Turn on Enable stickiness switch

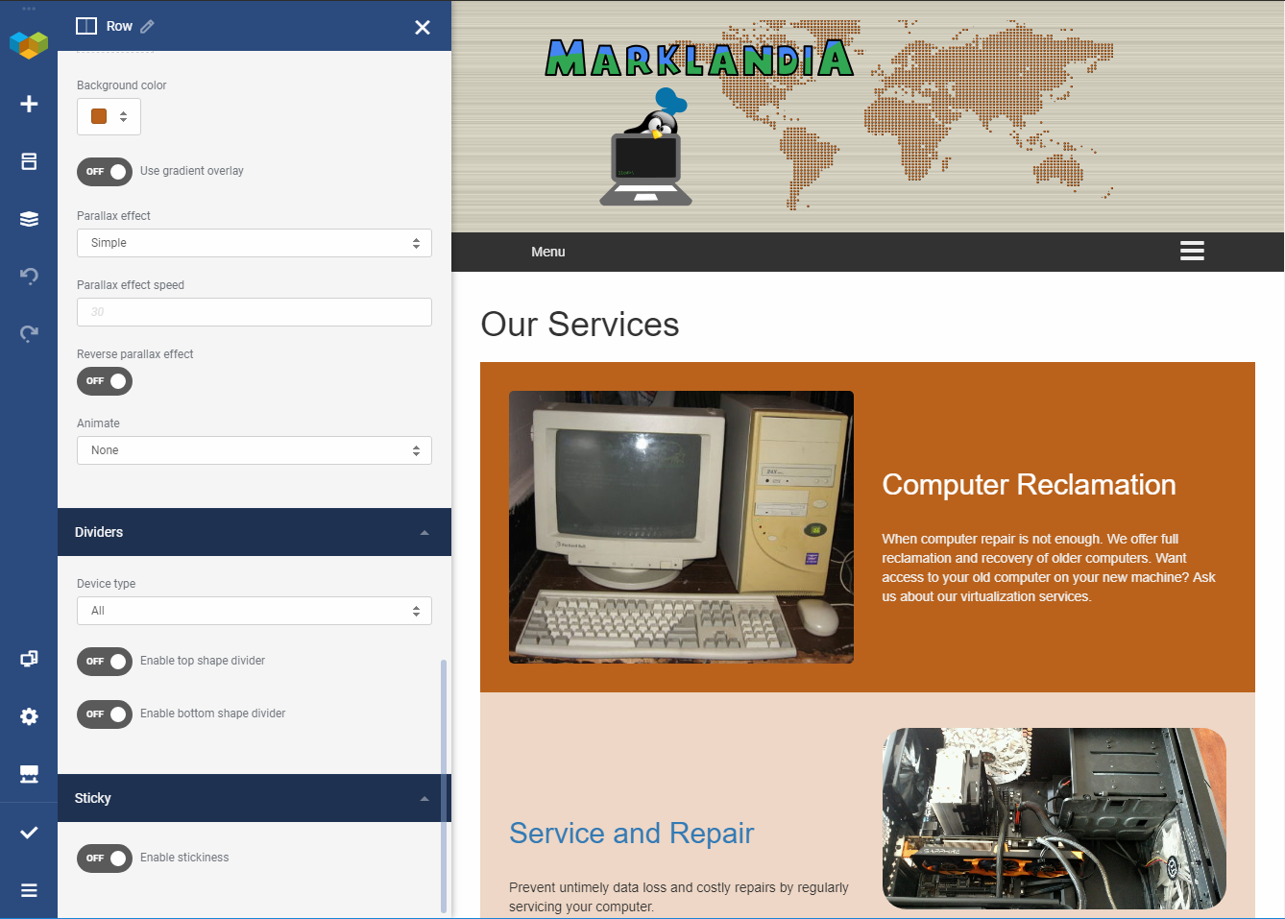pos(105,859)
